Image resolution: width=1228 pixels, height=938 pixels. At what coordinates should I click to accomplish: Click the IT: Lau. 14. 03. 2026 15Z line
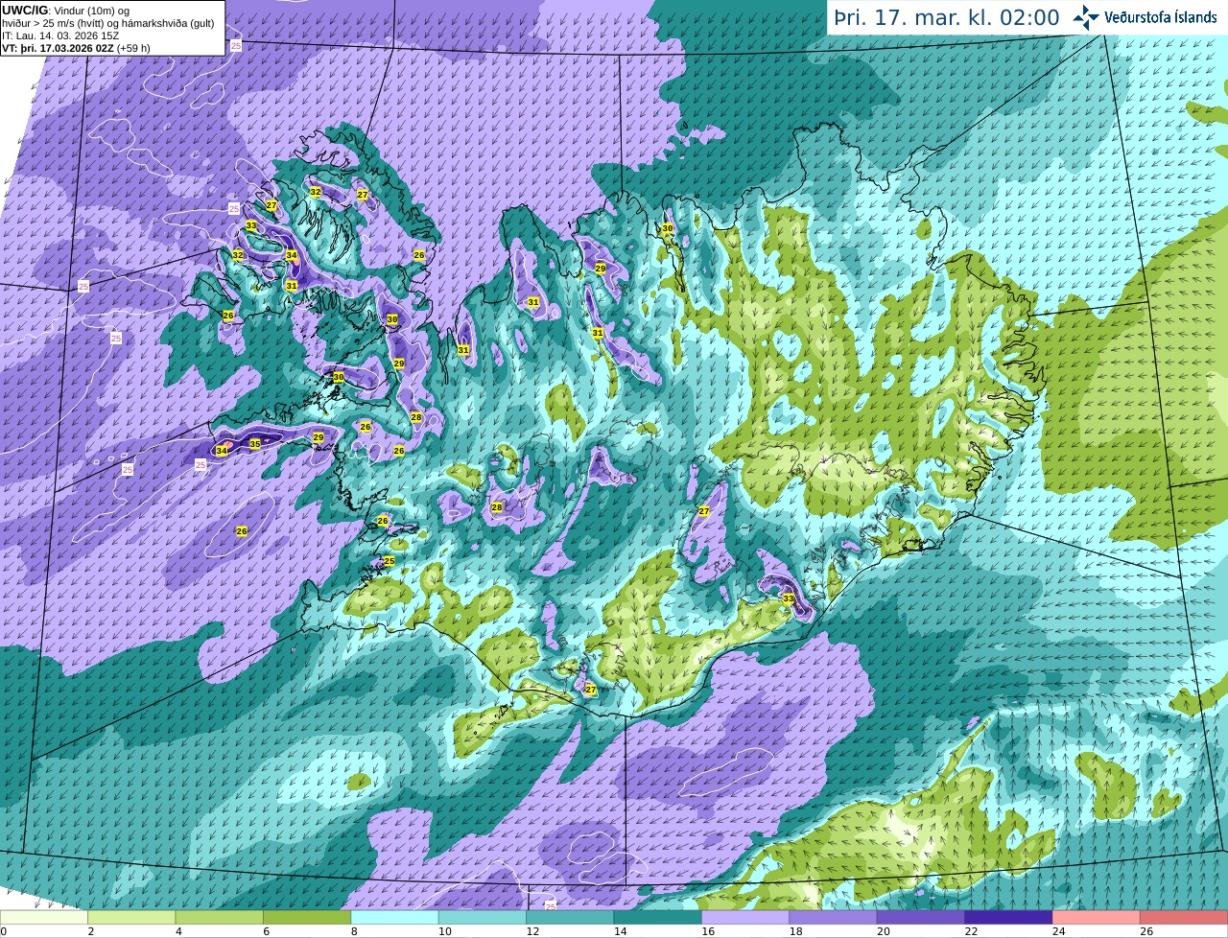(x=60, y=35)
